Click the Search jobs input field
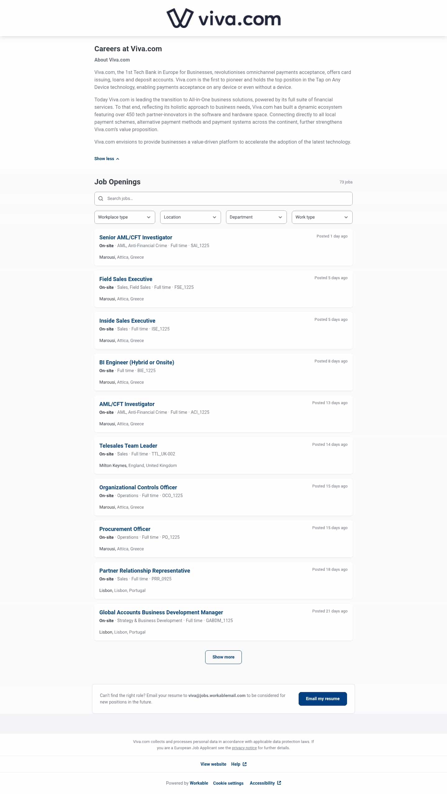Viewport: 447px width, 794px height. point(223,198)
